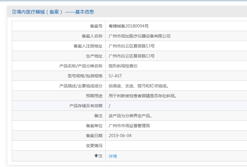
Task: Select description 由底座、支座、弧弓和灯点组成。
Action: coord(139,86)
